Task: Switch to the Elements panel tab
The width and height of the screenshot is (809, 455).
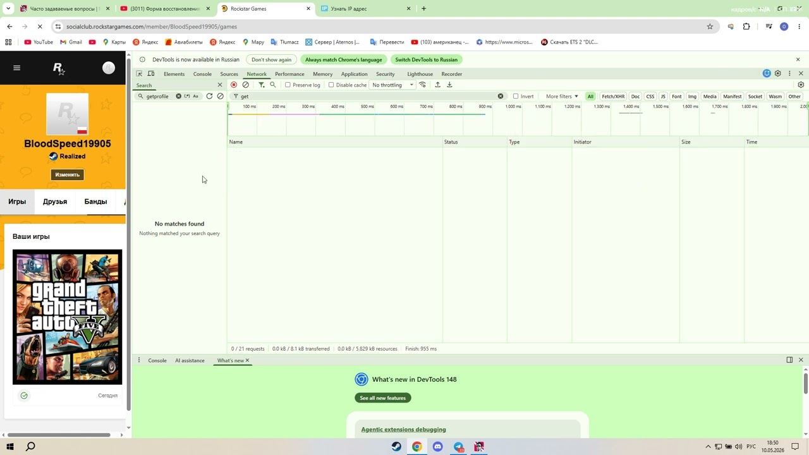Action: click(174, 74)
